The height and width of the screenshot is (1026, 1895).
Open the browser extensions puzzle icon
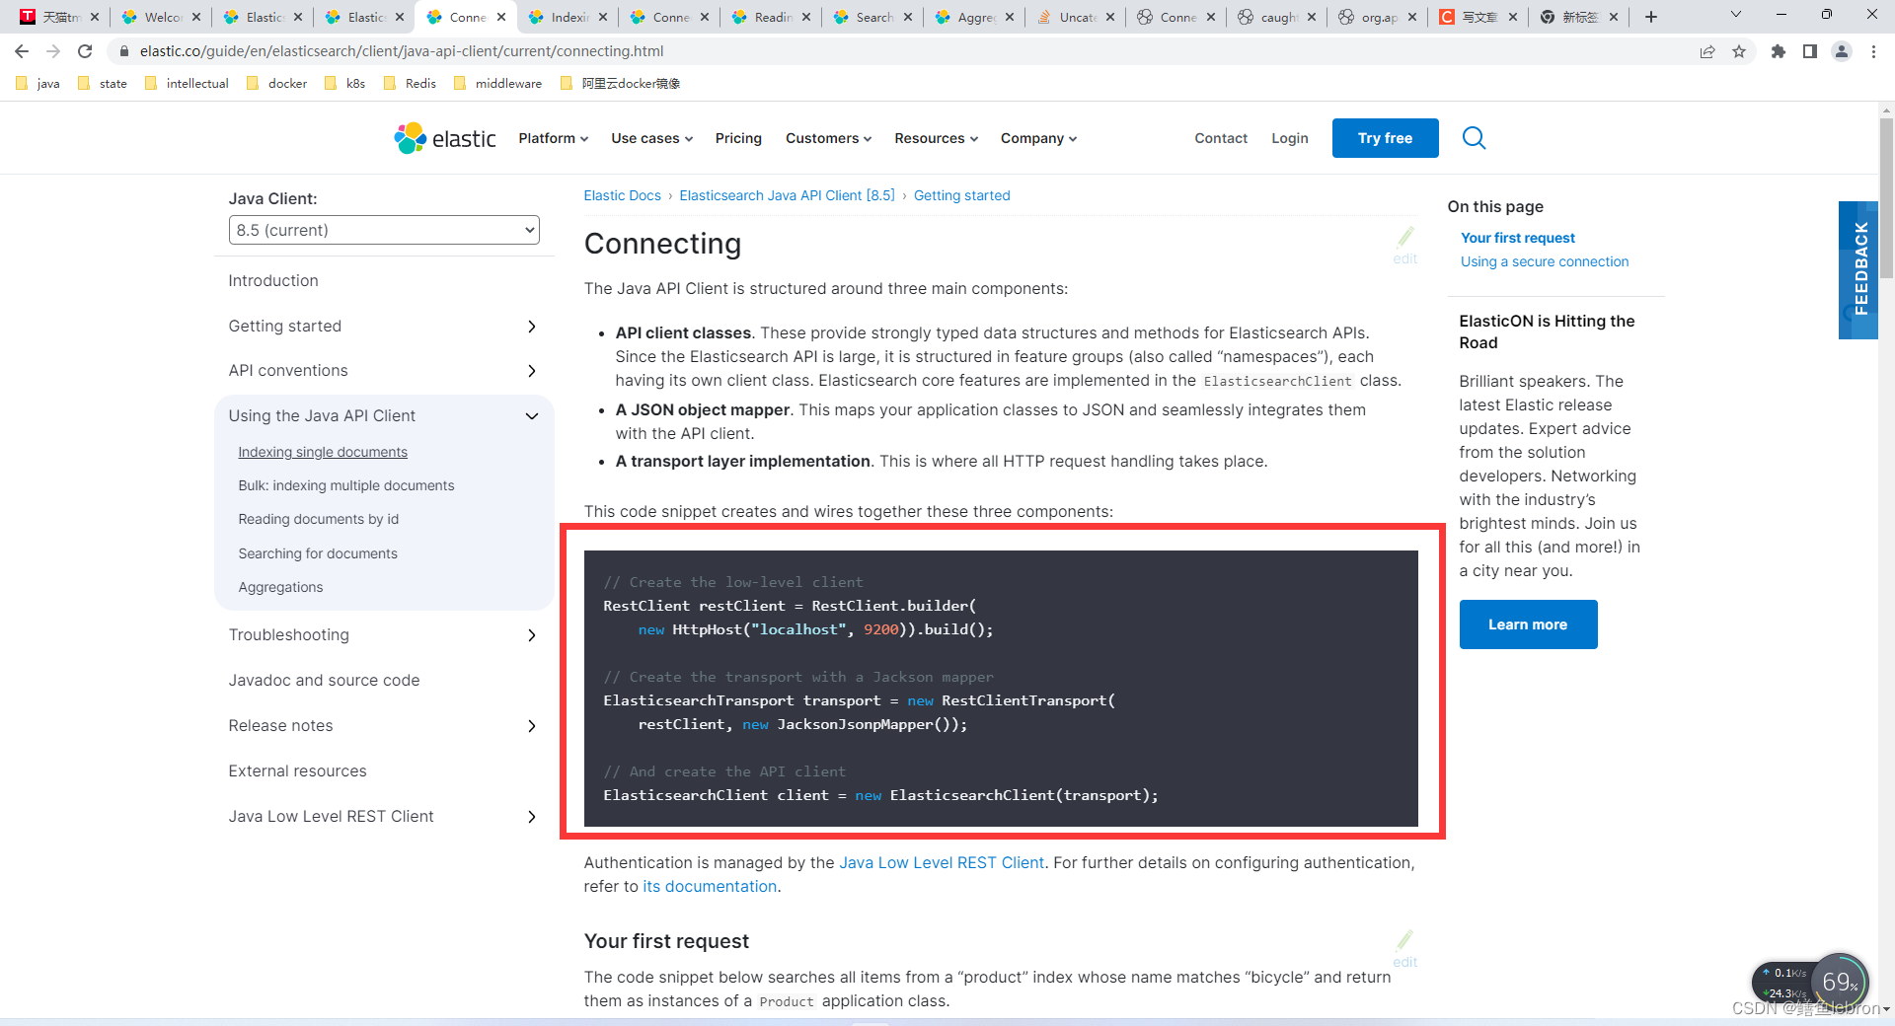point(1779,51)
